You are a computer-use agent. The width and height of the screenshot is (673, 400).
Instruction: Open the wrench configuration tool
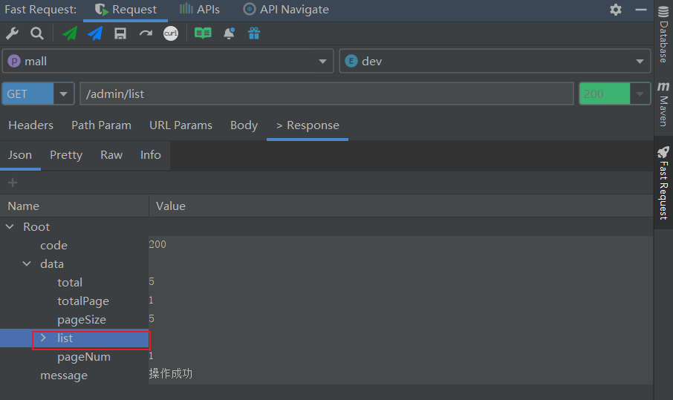tap(12, 33)
